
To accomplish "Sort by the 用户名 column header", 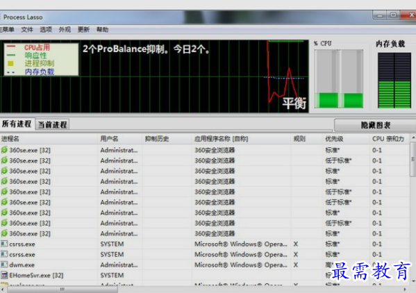I will pos(120,139).
